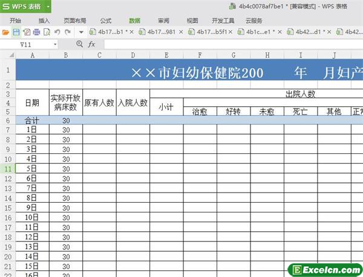Switch to document tab 4b42...d1
Image resolution: width=363 pixels, height=277 pixels.
click(x=306, y=32)
